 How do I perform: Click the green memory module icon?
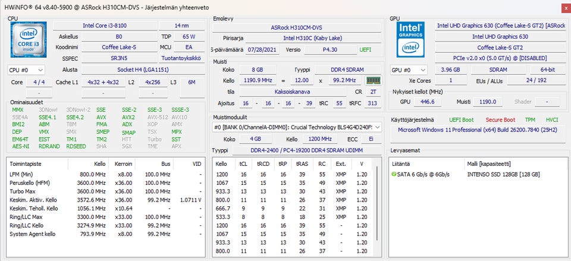374,80
